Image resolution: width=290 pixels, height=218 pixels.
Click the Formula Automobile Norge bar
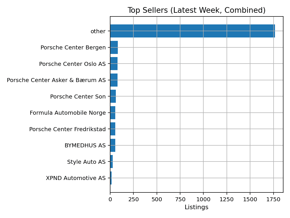pyautogui.click(x=113, y=113)
